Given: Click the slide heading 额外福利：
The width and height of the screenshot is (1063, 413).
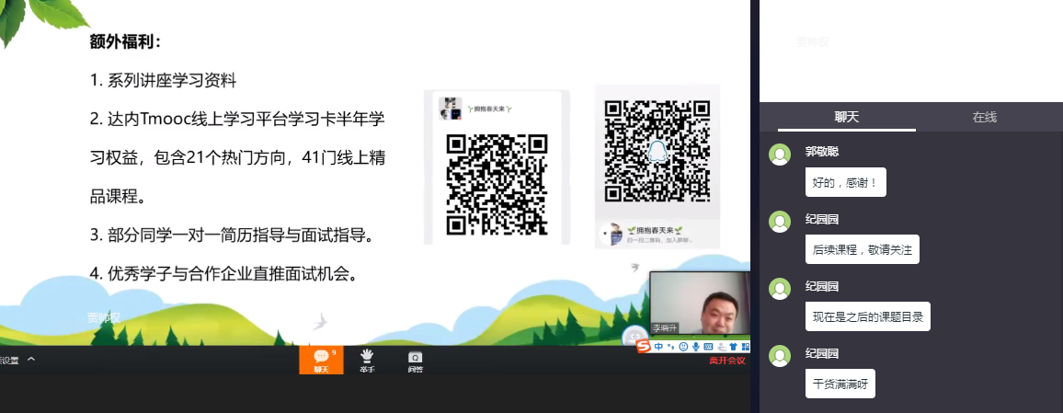Looking at the screenshot, I should (x=126, y=42).
